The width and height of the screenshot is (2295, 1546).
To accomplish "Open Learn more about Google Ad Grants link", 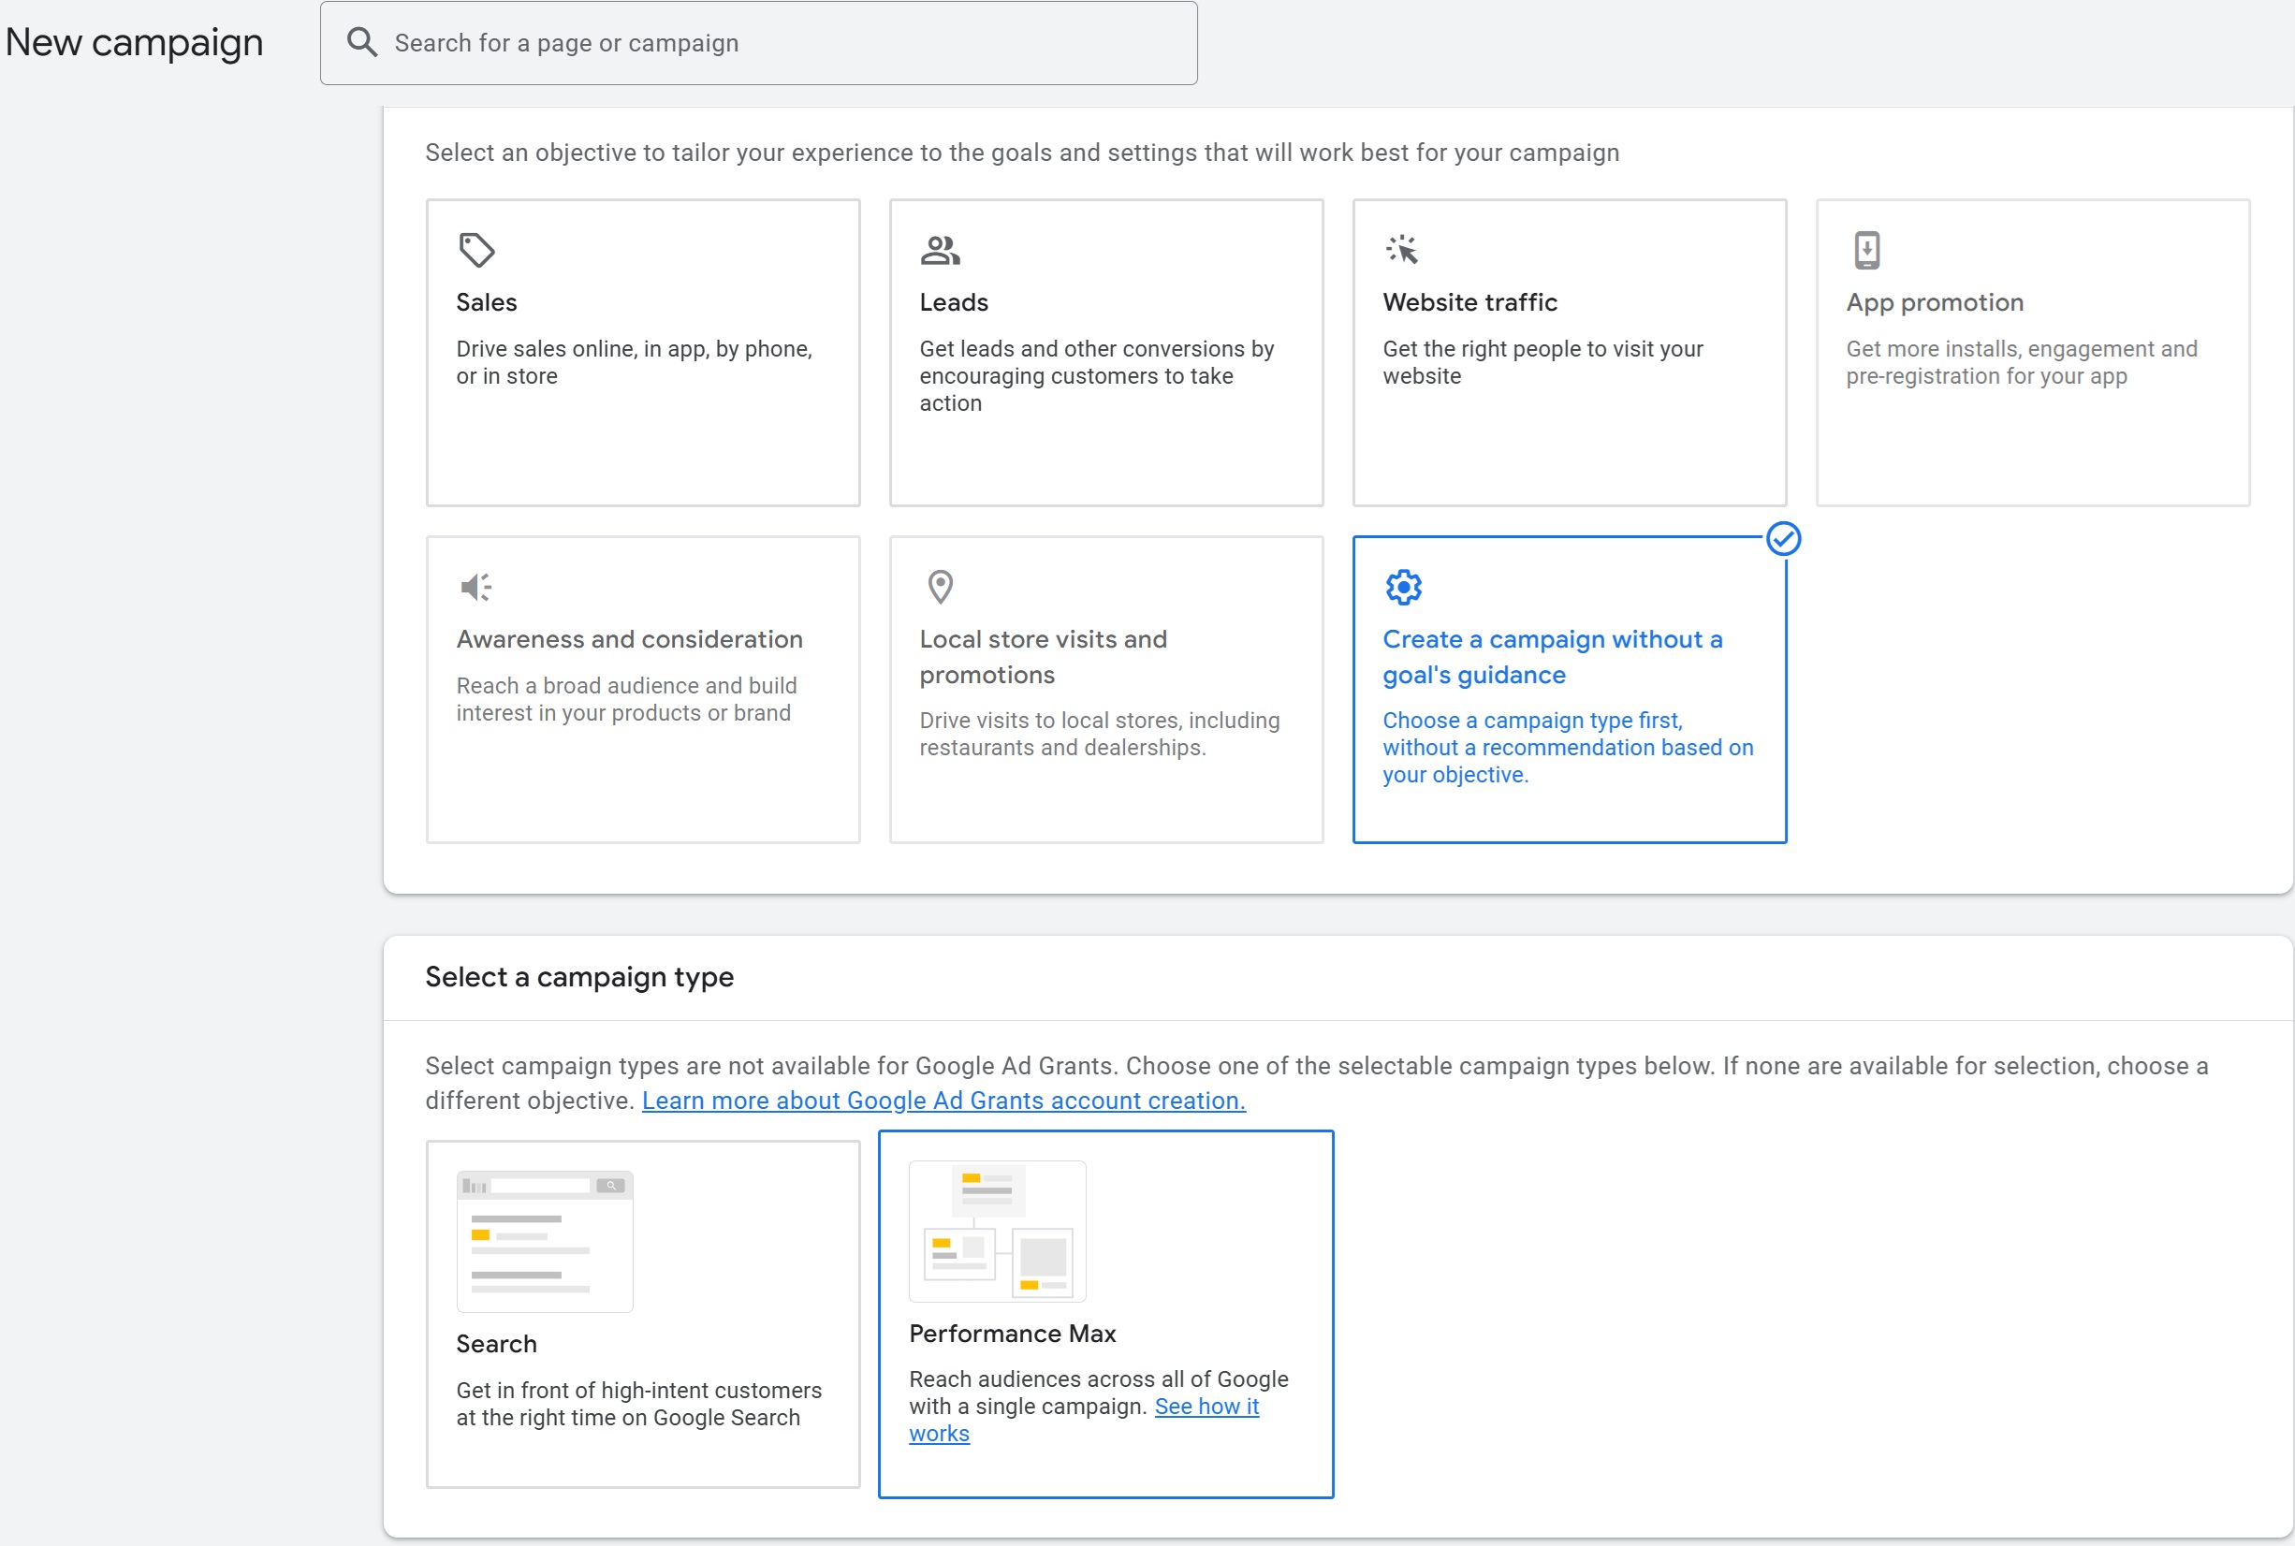I will point(943,1101).
